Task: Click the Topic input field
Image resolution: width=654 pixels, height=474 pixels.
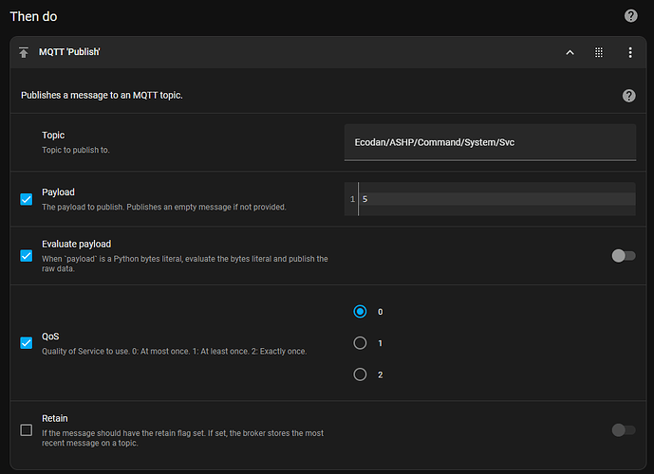Action: (x=490, y=142)
